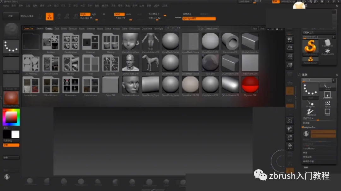This screenshot has height=191, width=341.
Task: Open the Wacom project folder
Action: pyautogui.click(x=111, y=42)
